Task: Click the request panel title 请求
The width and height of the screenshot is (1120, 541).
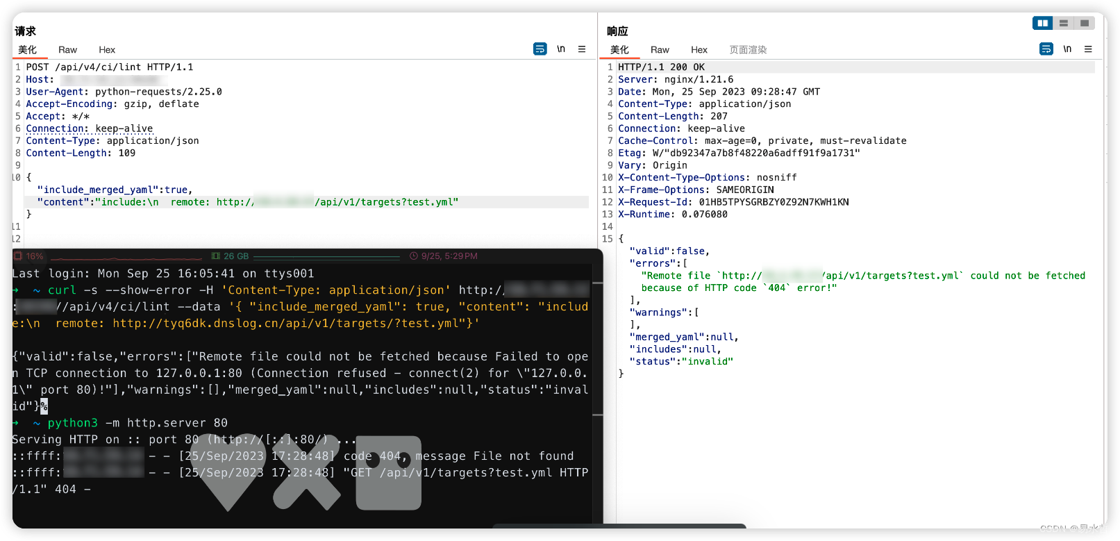Action: [x=25, y=31]
